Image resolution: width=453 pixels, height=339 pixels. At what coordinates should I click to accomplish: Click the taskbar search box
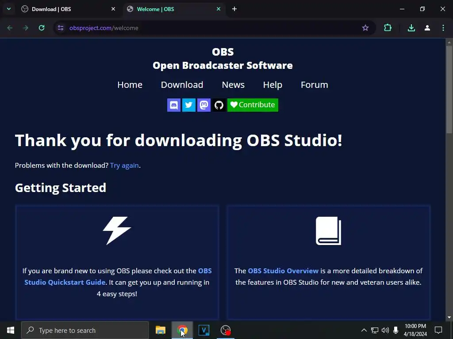(x=85, y=330)
